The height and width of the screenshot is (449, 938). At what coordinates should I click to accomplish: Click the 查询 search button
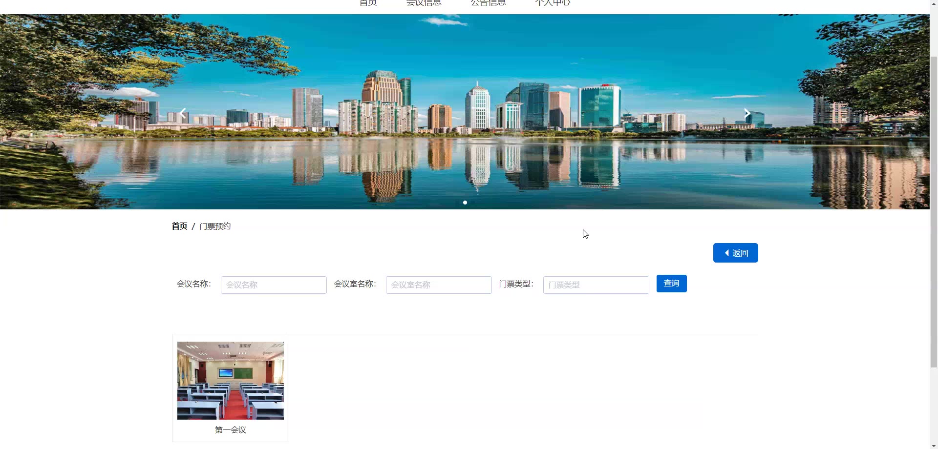[672, 284]
